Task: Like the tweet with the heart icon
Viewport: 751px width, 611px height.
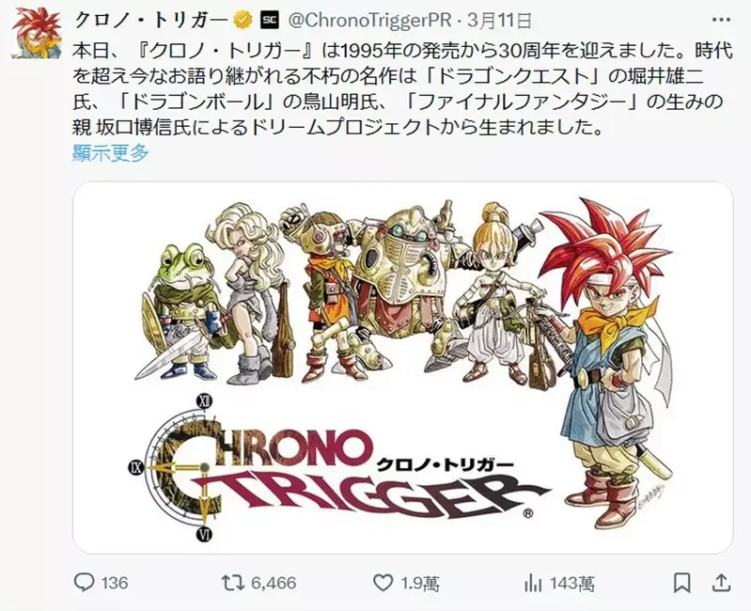Action: pos(383,583)
